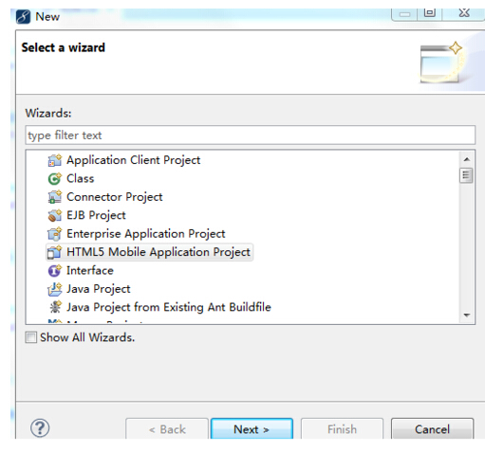Select the green Class icon
The width and height of the screenshot is (485, 451).
[x=55, y=179]
